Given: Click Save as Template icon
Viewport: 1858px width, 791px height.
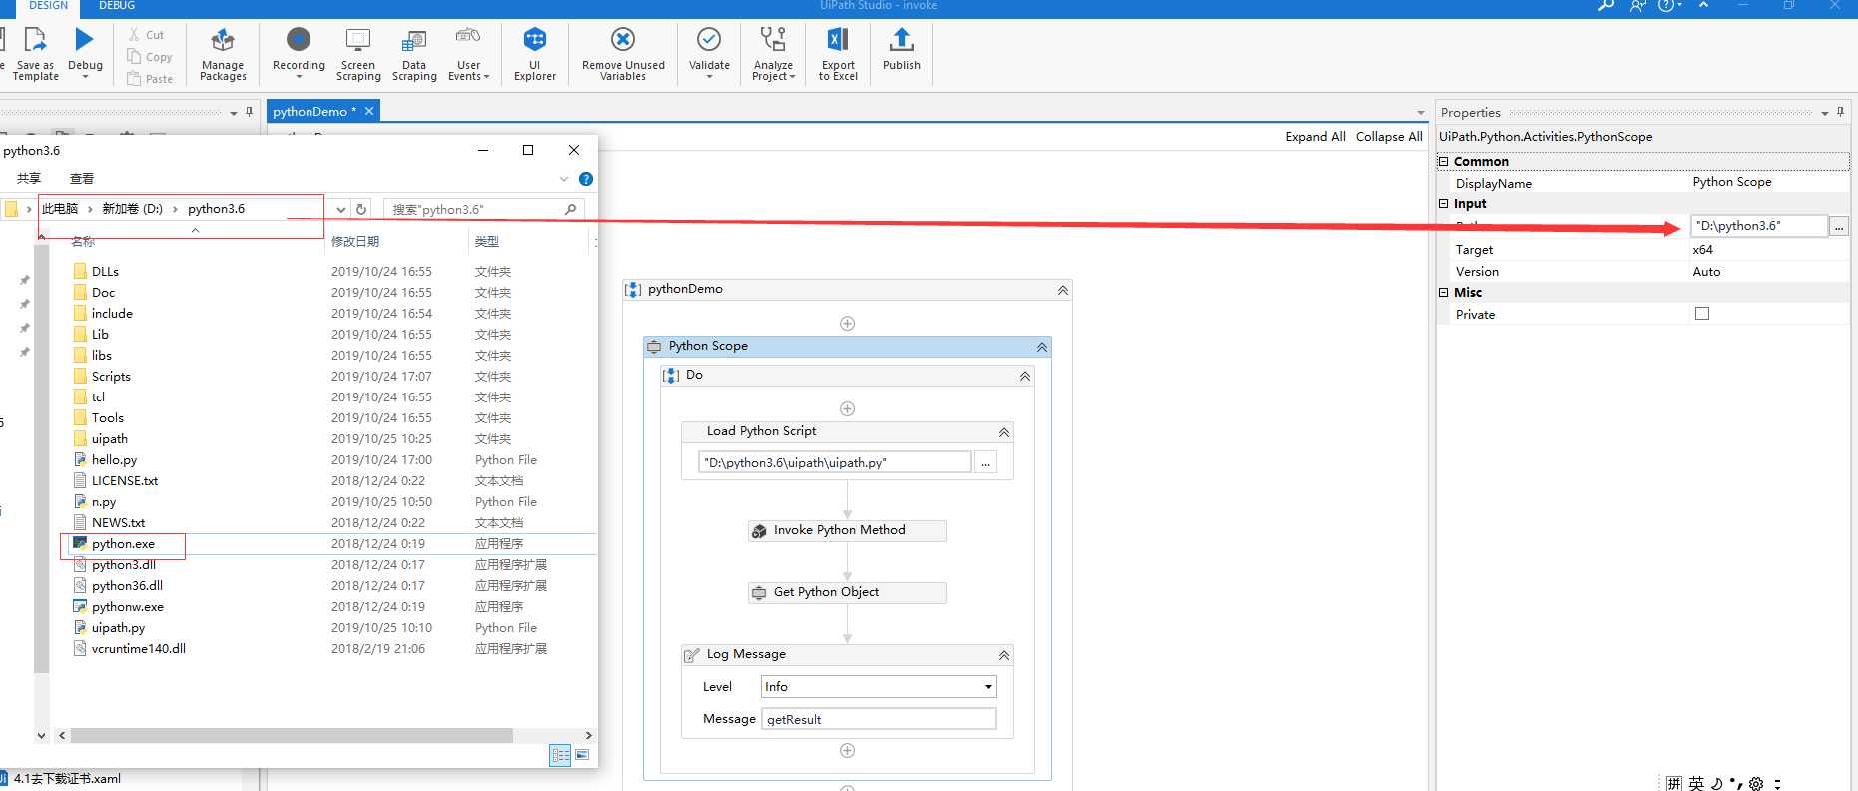Looking at the screenshot, I should tap(35, 40).
